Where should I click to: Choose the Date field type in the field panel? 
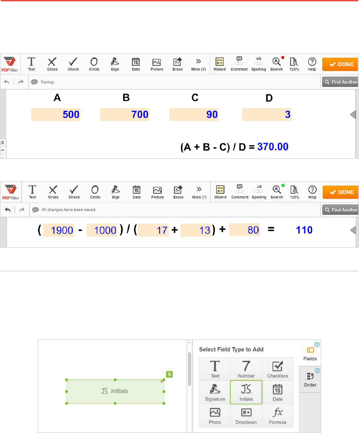(277, 393)
